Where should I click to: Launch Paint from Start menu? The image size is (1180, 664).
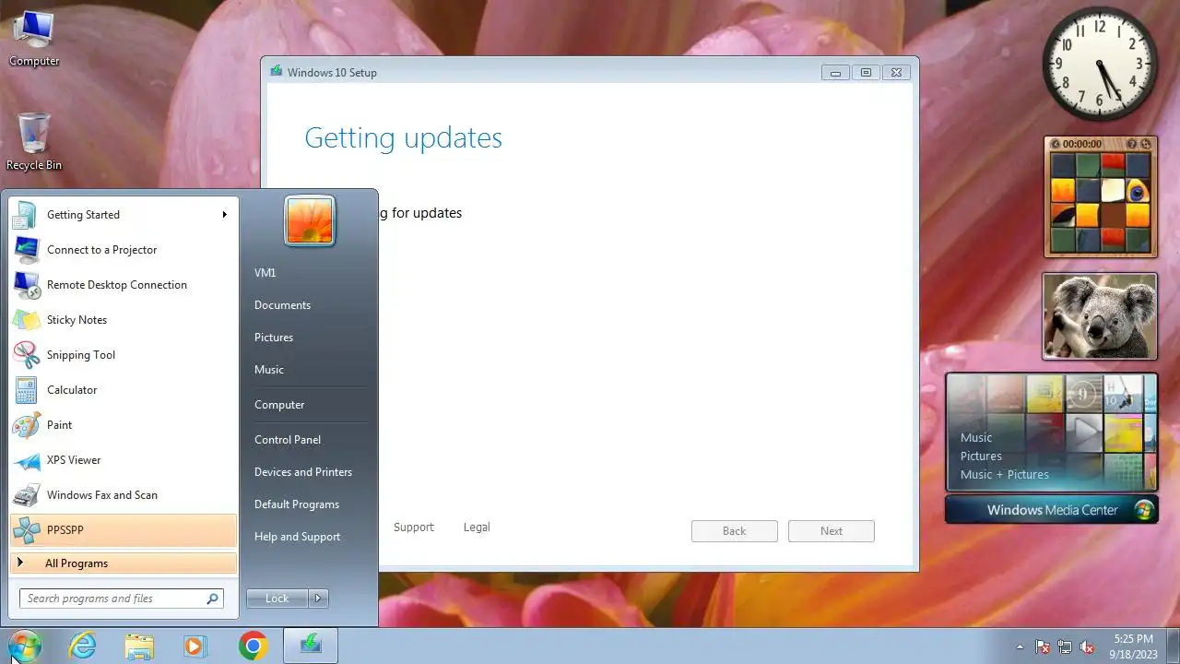(x=123, y=425)
